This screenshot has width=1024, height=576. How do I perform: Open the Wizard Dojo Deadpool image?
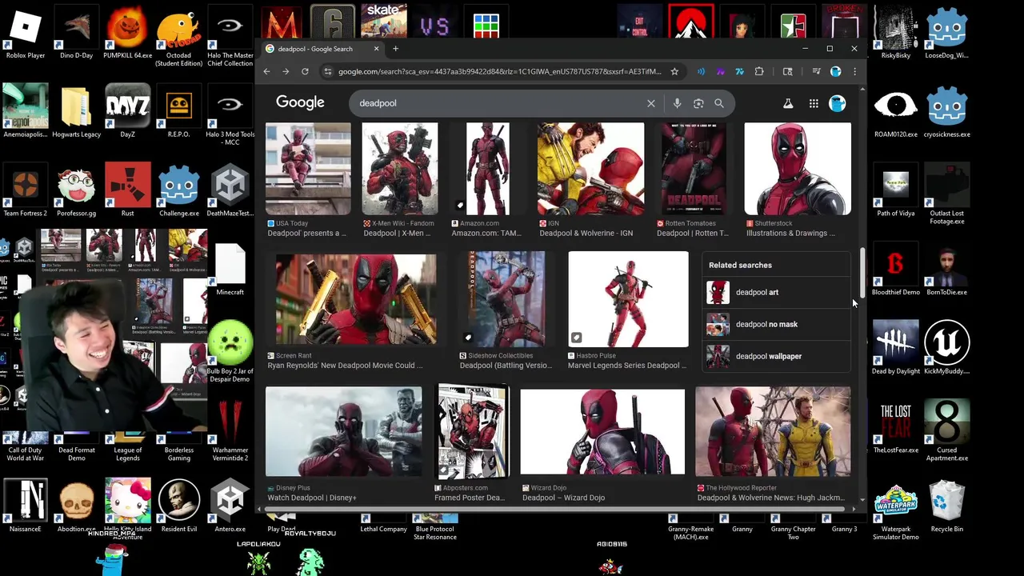click(602, 431)
